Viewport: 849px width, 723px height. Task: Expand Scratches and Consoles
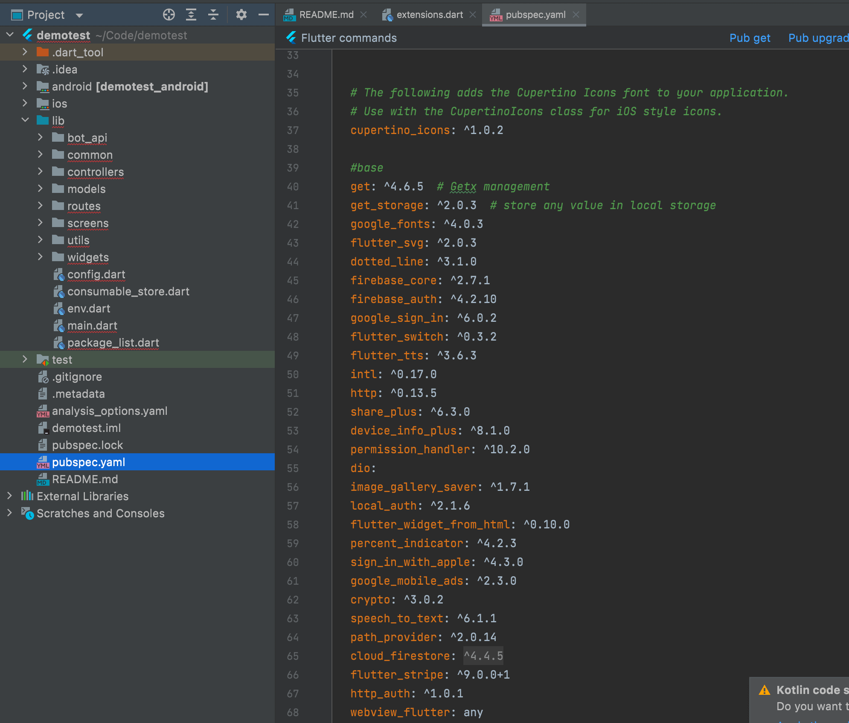(x=9, y=513)
